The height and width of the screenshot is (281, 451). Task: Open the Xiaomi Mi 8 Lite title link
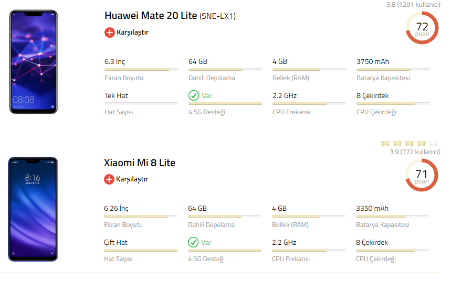140,163
